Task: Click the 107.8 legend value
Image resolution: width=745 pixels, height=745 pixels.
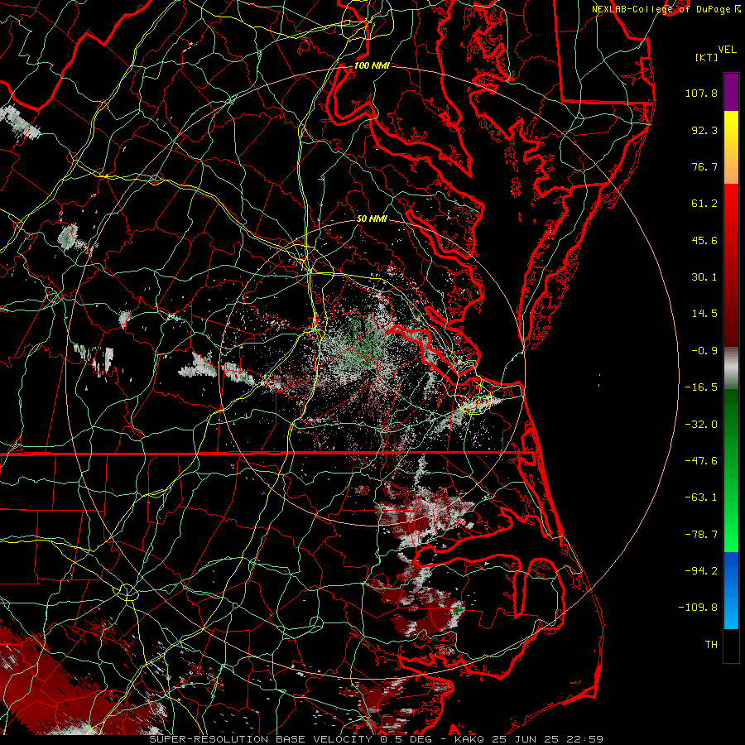Action: (701, 93)
